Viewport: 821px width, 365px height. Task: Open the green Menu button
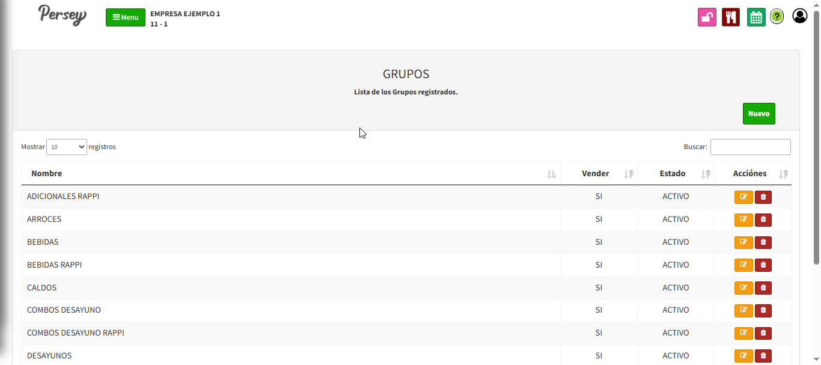point(126,17)
